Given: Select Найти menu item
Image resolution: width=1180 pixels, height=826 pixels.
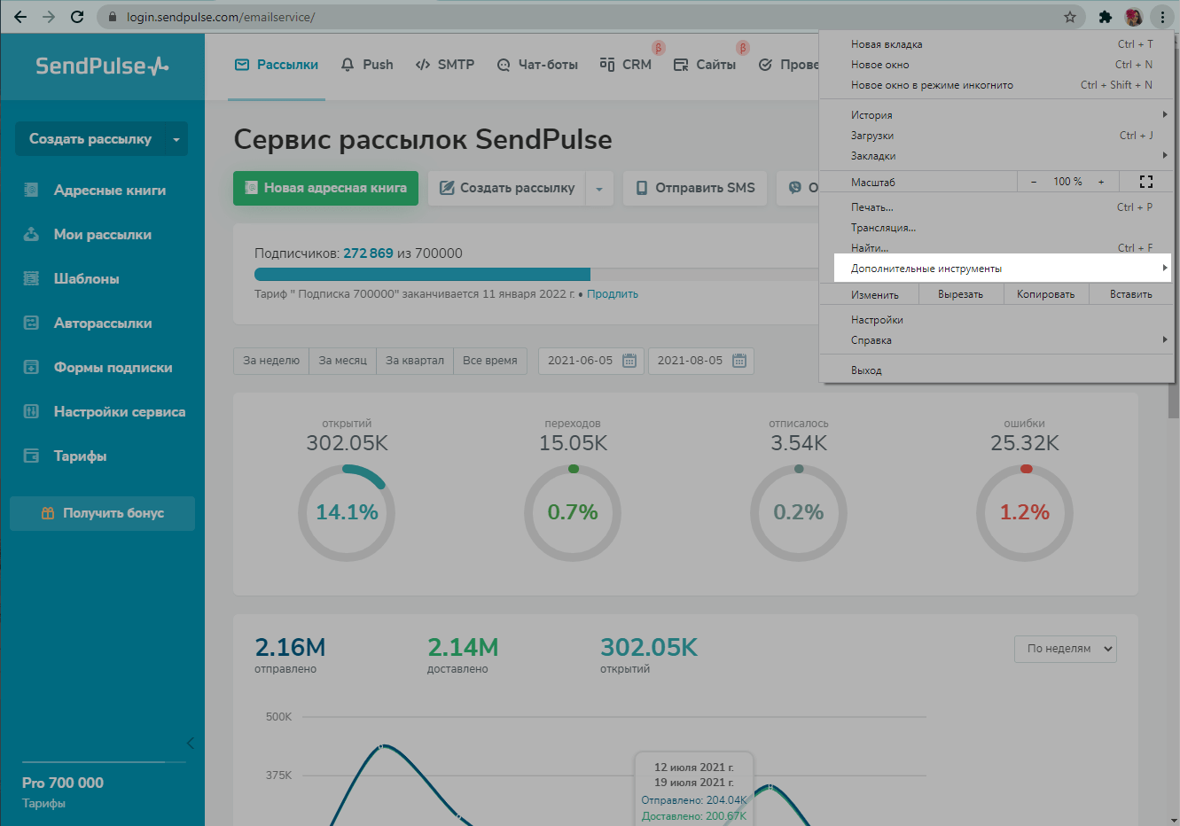Looking at the screenshot, I should 997,248.
